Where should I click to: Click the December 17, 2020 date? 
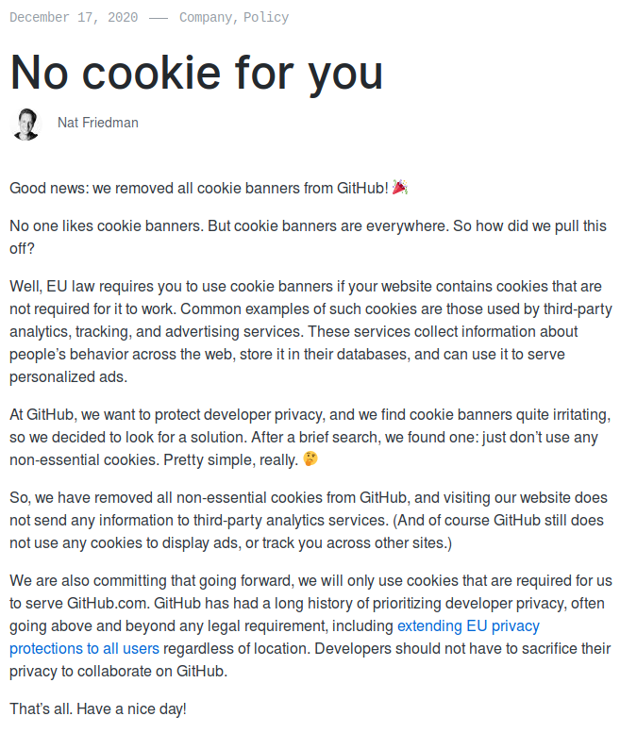pyautogui.click(x=74, y=17)
